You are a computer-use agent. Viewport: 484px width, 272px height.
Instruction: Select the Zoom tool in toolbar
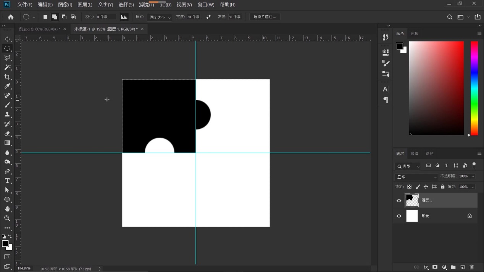(7, 218)
